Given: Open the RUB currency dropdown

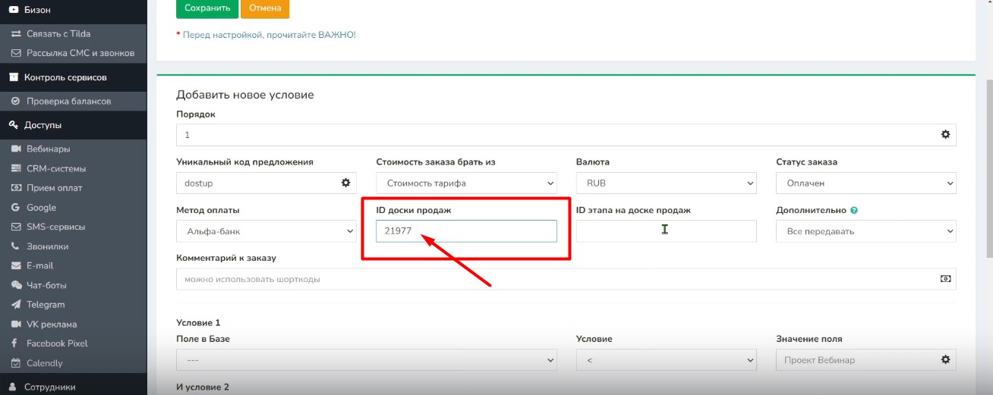Looking at the screenshot, I should coord(667,183).
